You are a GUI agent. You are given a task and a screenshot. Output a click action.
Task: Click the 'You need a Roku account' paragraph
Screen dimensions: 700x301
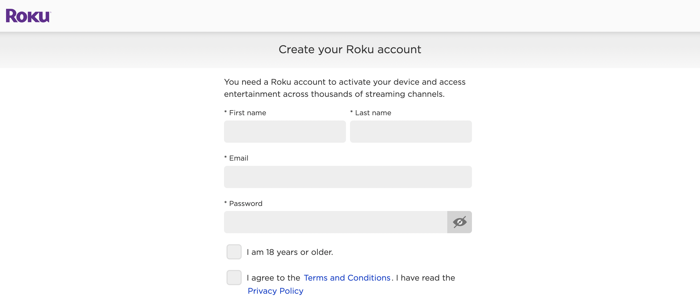[345, 88]
